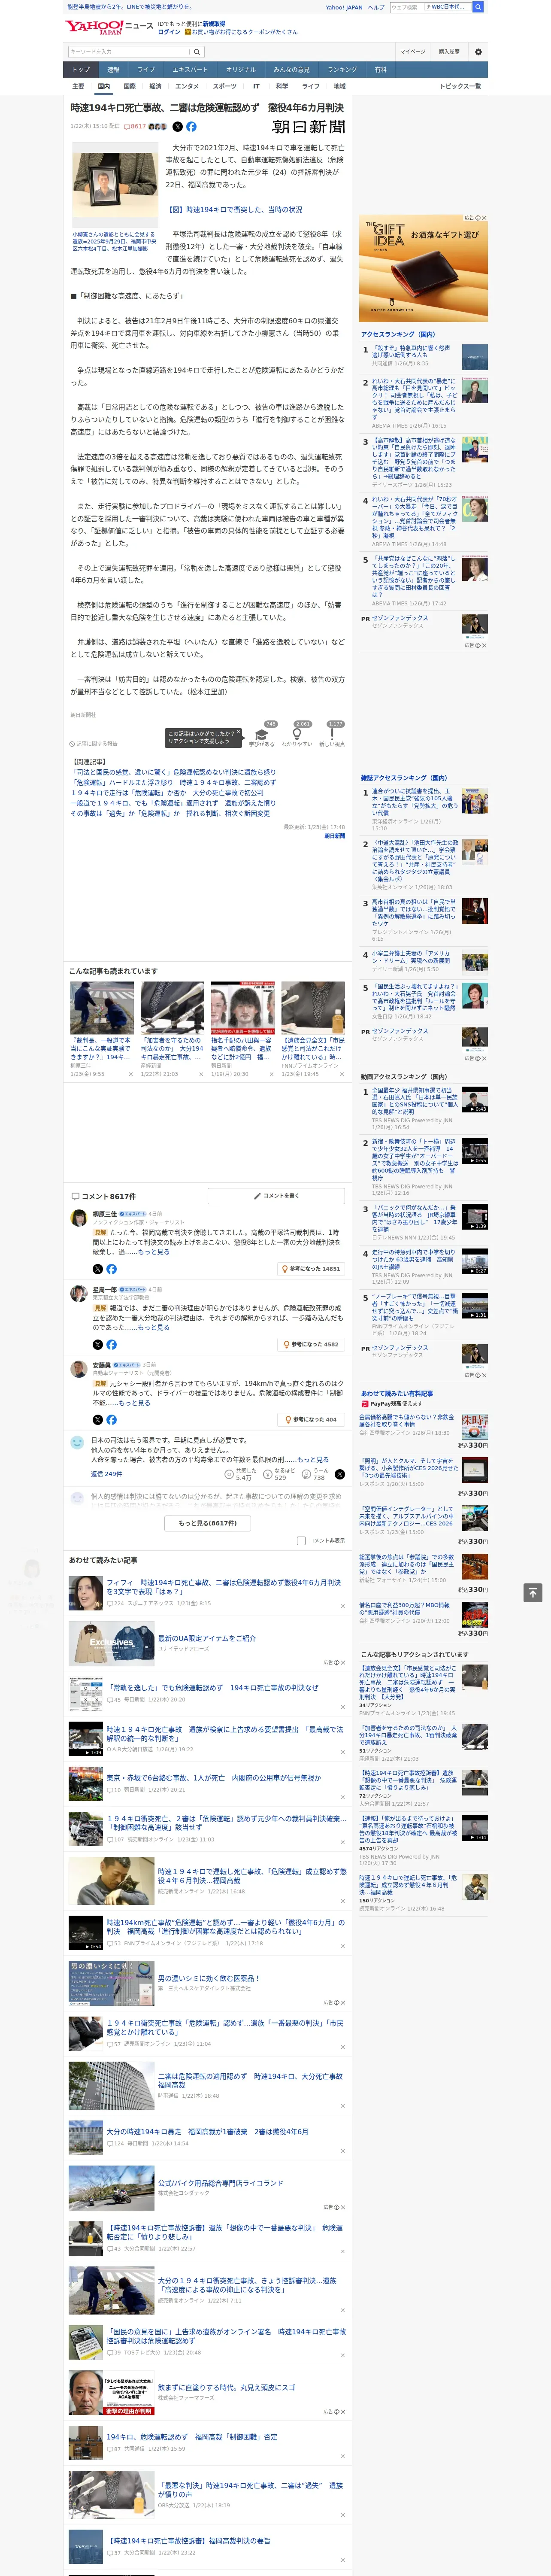Share 柳原三佳's comment on X

98,1269
